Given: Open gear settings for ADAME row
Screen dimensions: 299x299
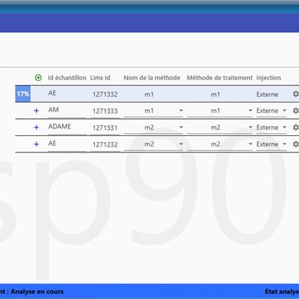Looking at the screenshot, I should [296, 127].
